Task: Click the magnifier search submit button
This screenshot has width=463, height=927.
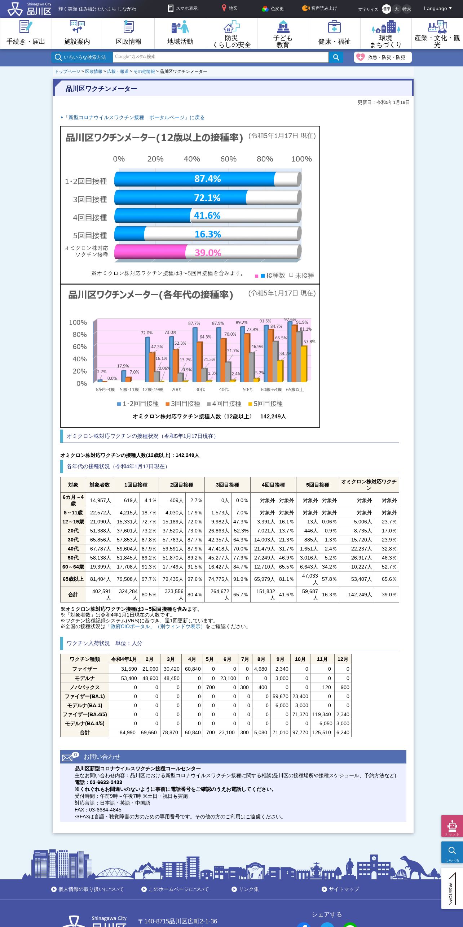Action: coord(336,57)
